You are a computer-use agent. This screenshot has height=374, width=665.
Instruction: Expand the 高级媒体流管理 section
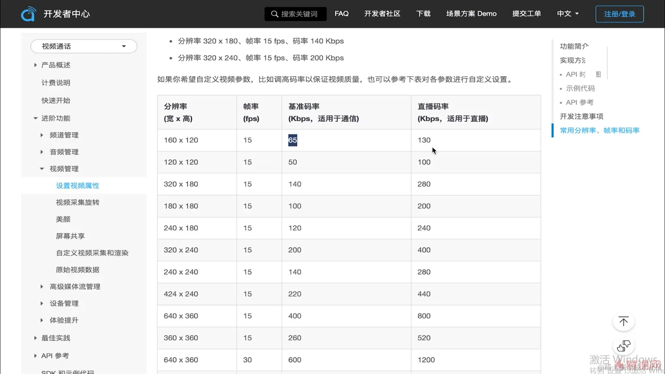tap(41, 286)
